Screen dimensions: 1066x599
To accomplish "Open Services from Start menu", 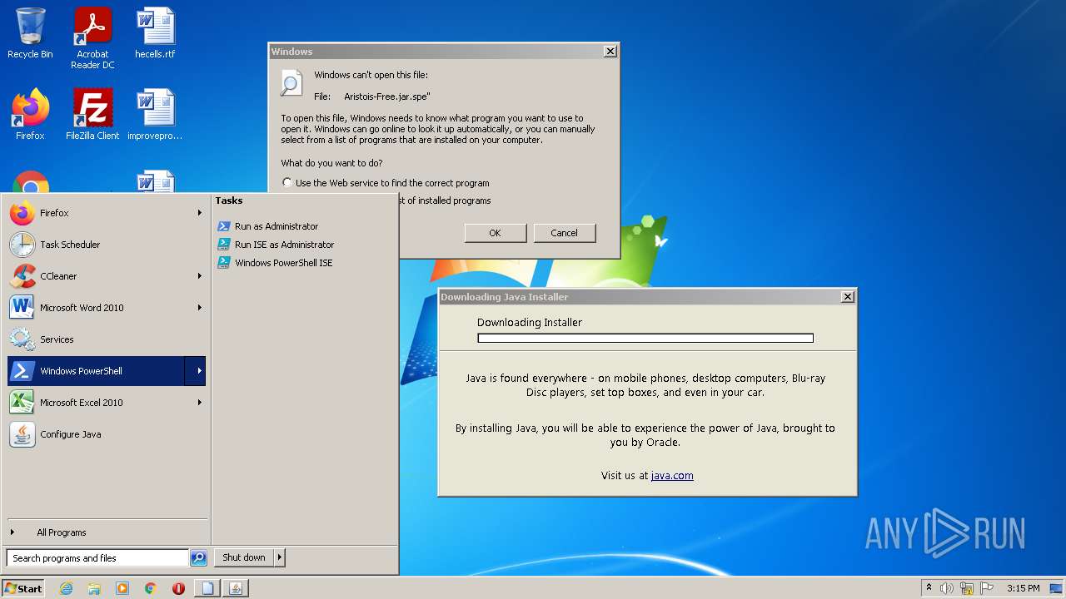I will point(107,339).
